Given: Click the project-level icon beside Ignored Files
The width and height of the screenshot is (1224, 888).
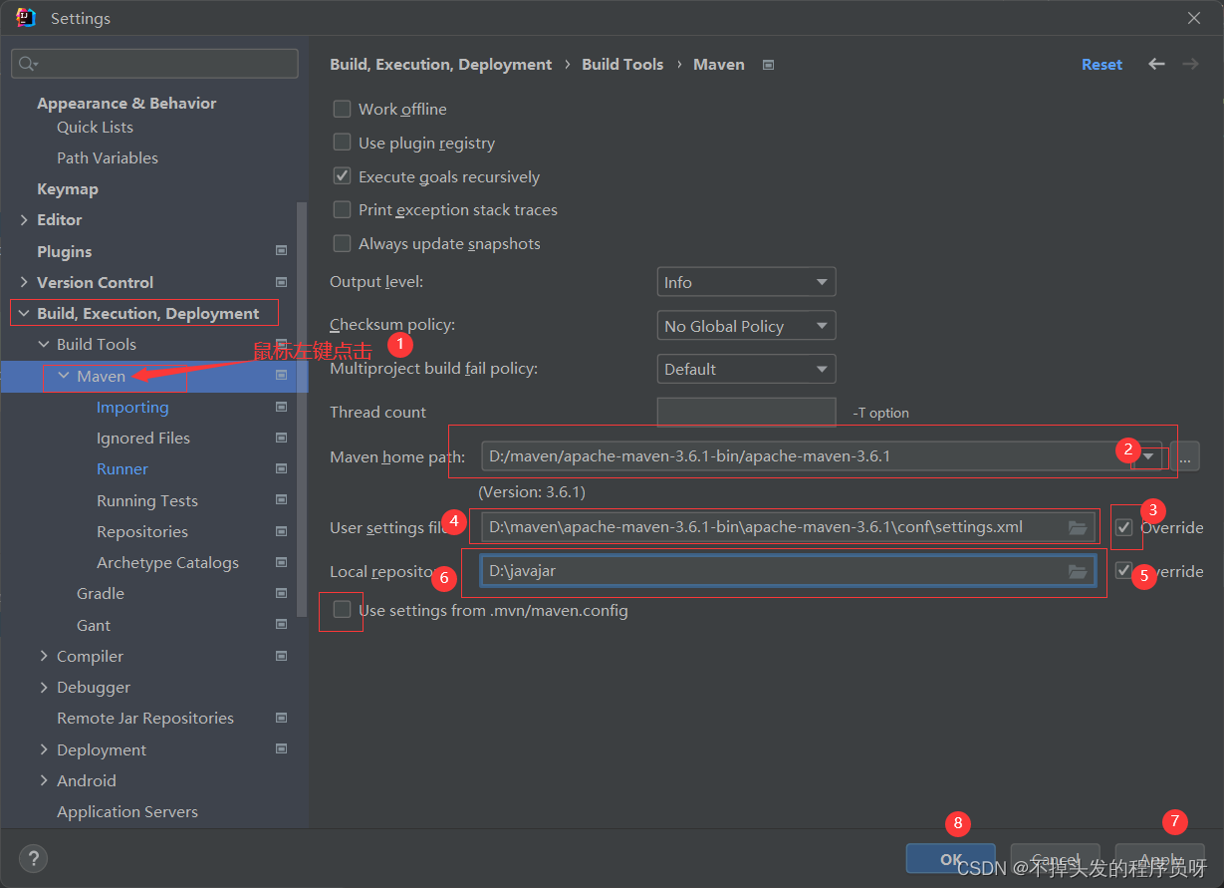Looking at the screenshot, I should click(x=281, y=438).
